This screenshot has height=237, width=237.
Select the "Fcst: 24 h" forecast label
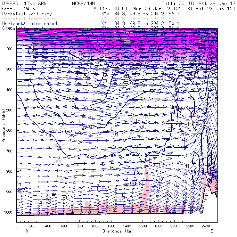point(18,8)
